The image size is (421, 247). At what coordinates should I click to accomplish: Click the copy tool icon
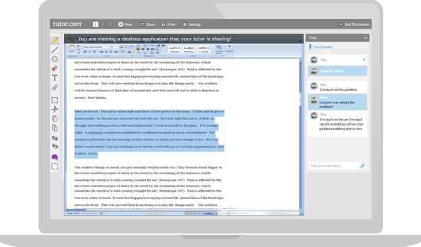tap(55, 119)
